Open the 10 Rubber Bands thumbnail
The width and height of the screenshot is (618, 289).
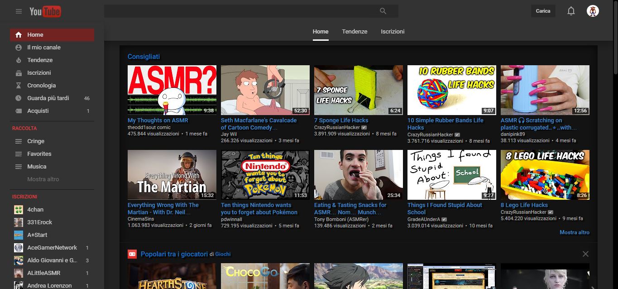(x=452, y=90)
